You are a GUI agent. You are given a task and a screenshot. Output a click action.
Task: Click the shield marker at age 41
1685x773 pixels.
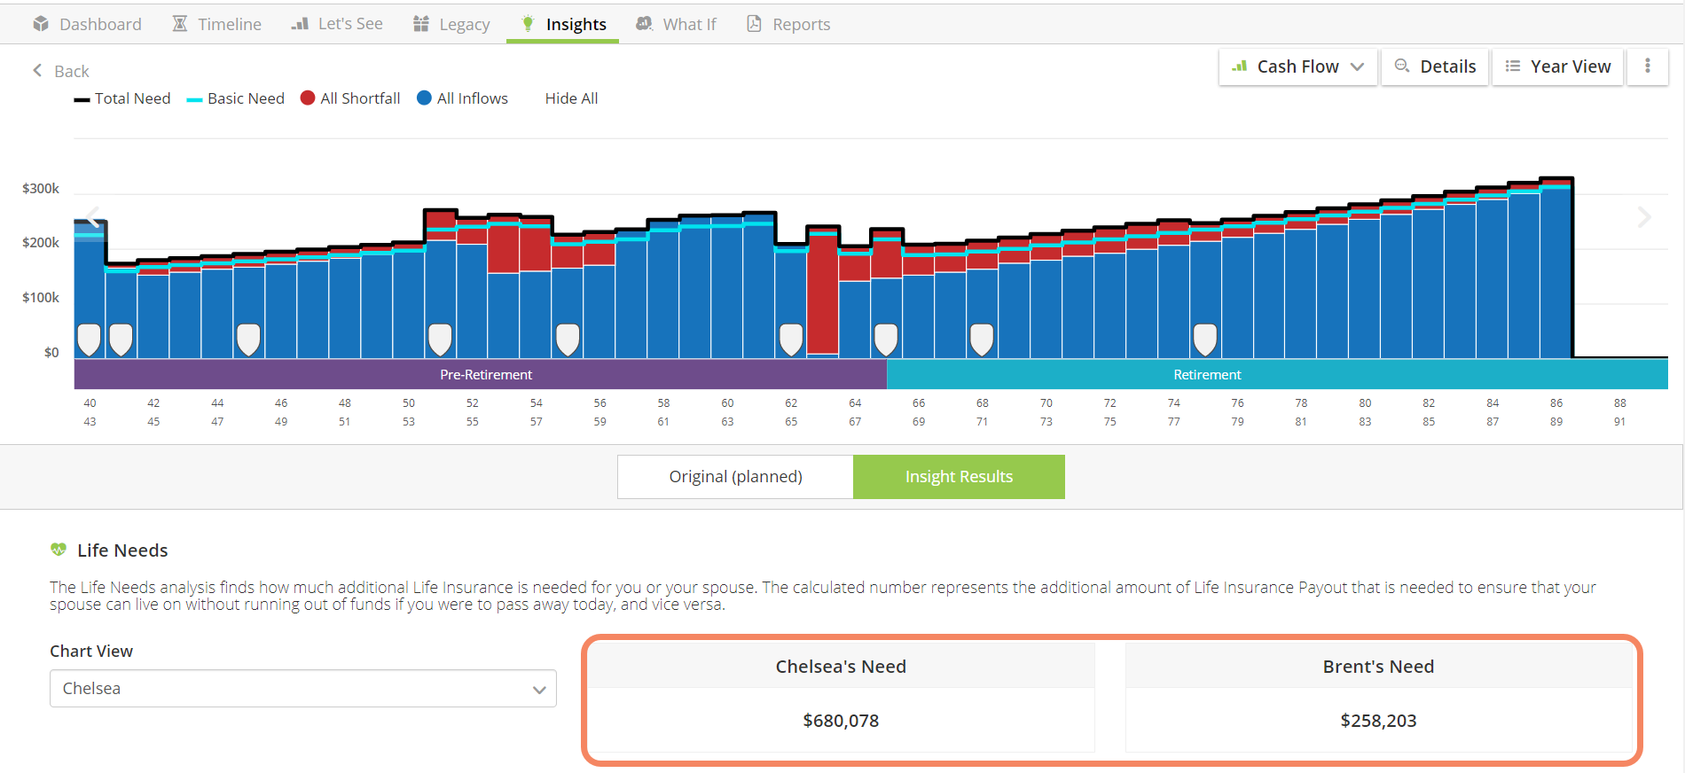click(x=121, y=340)
